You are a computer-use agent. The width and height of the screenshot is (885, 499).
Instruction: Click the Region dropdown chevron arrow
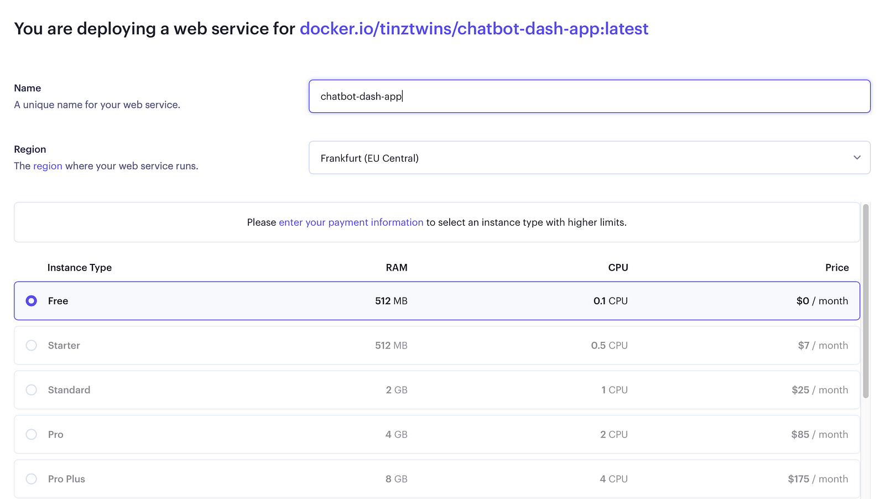[x=857, y=158]
